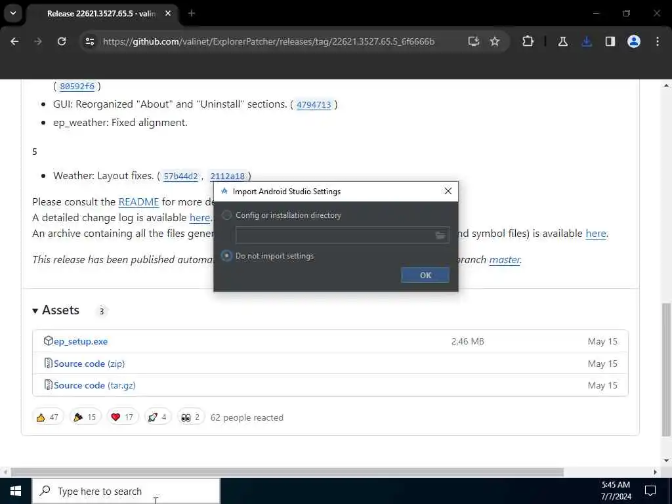This screenshot has width=672, height=504.
Task: Open the Windows Start menu
Action: tap(16, 491)
